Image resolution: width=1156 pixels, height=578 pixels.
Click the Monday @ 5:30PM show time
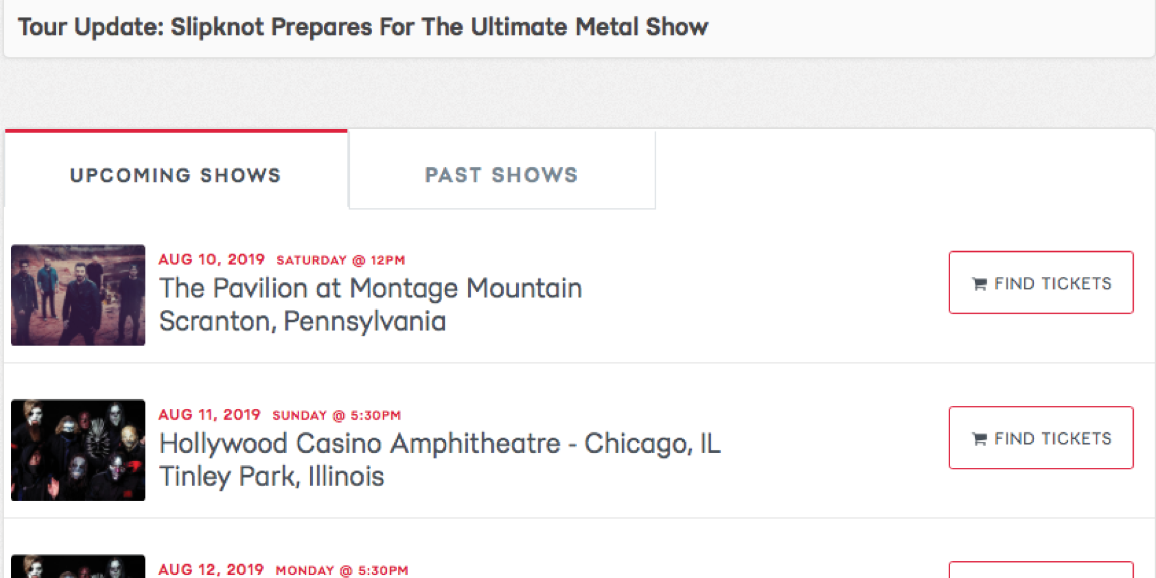[342, 570]
